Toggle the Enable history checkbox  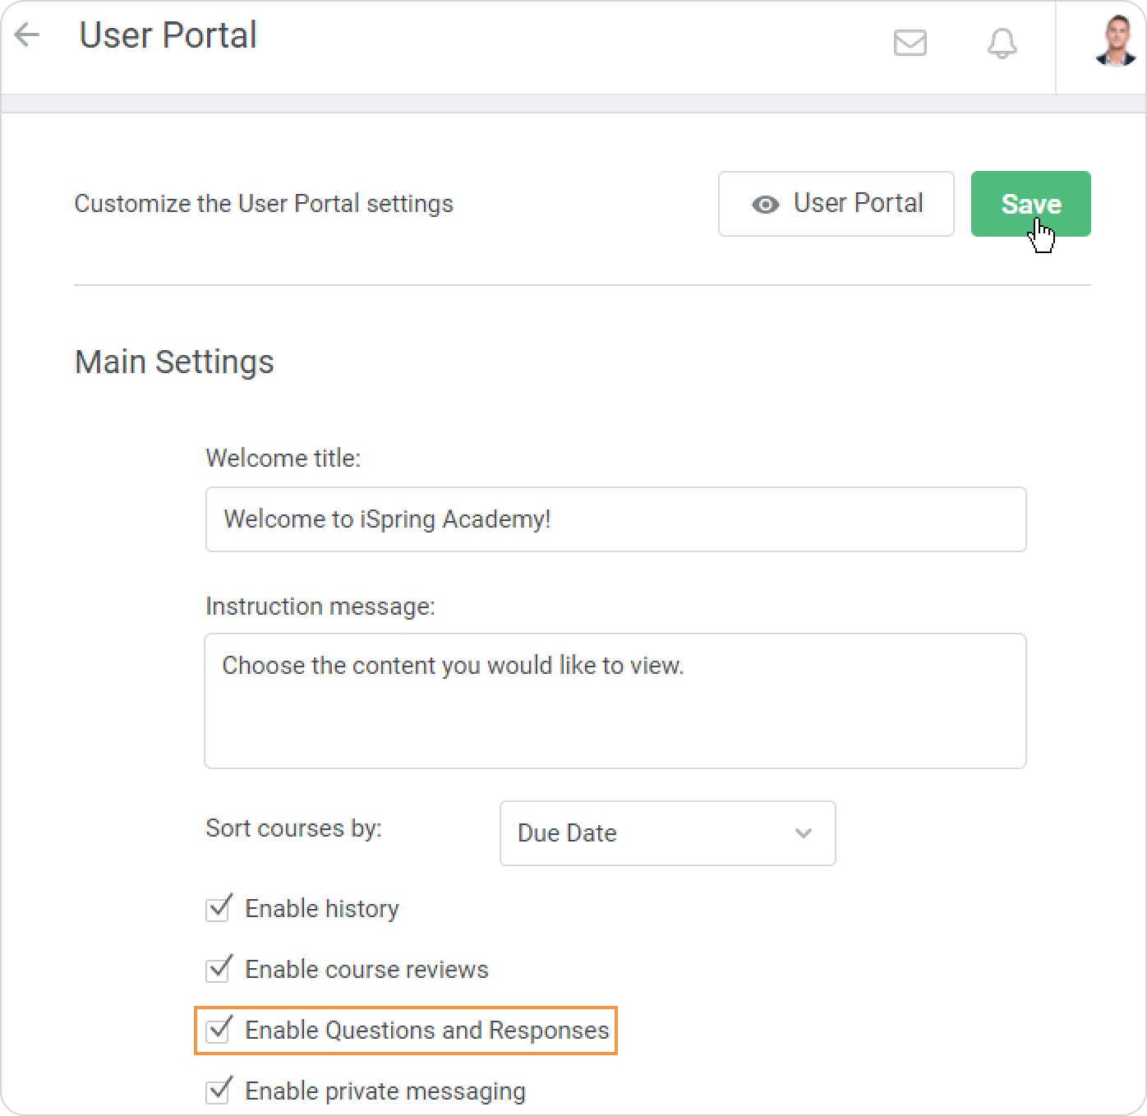point(218,909)
